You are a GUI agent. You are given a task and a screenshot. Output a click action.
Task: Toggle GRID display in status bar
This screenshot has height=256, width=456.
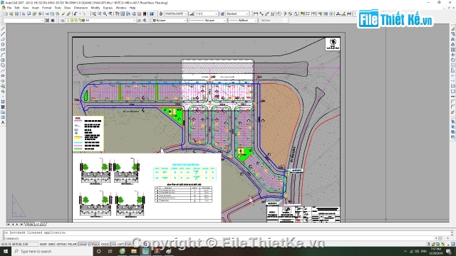click(51, 245)
